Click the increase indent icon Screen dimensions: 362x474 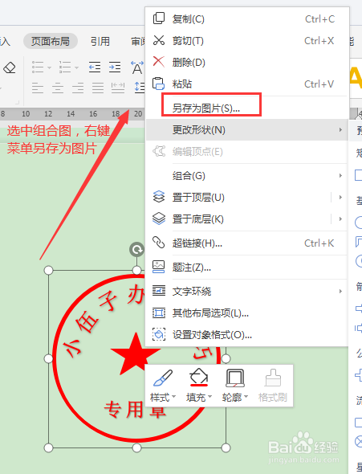(x=115, y=67)
